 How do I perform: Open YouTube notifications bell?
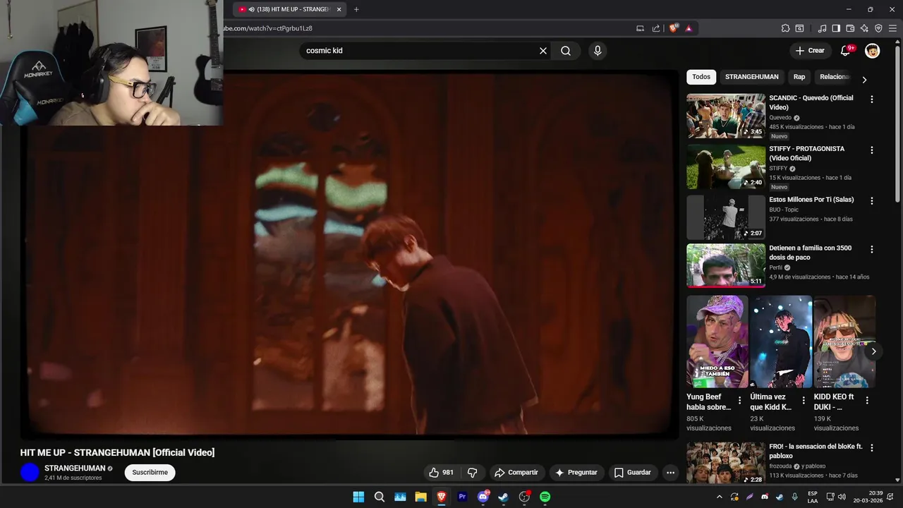pyautogui.click(x=846, y=51)
